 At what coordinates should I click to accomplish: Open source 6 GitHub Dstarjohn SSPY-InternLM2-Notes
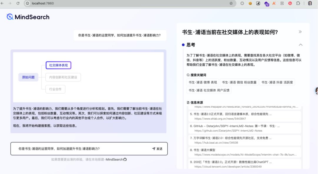point(245,128)
